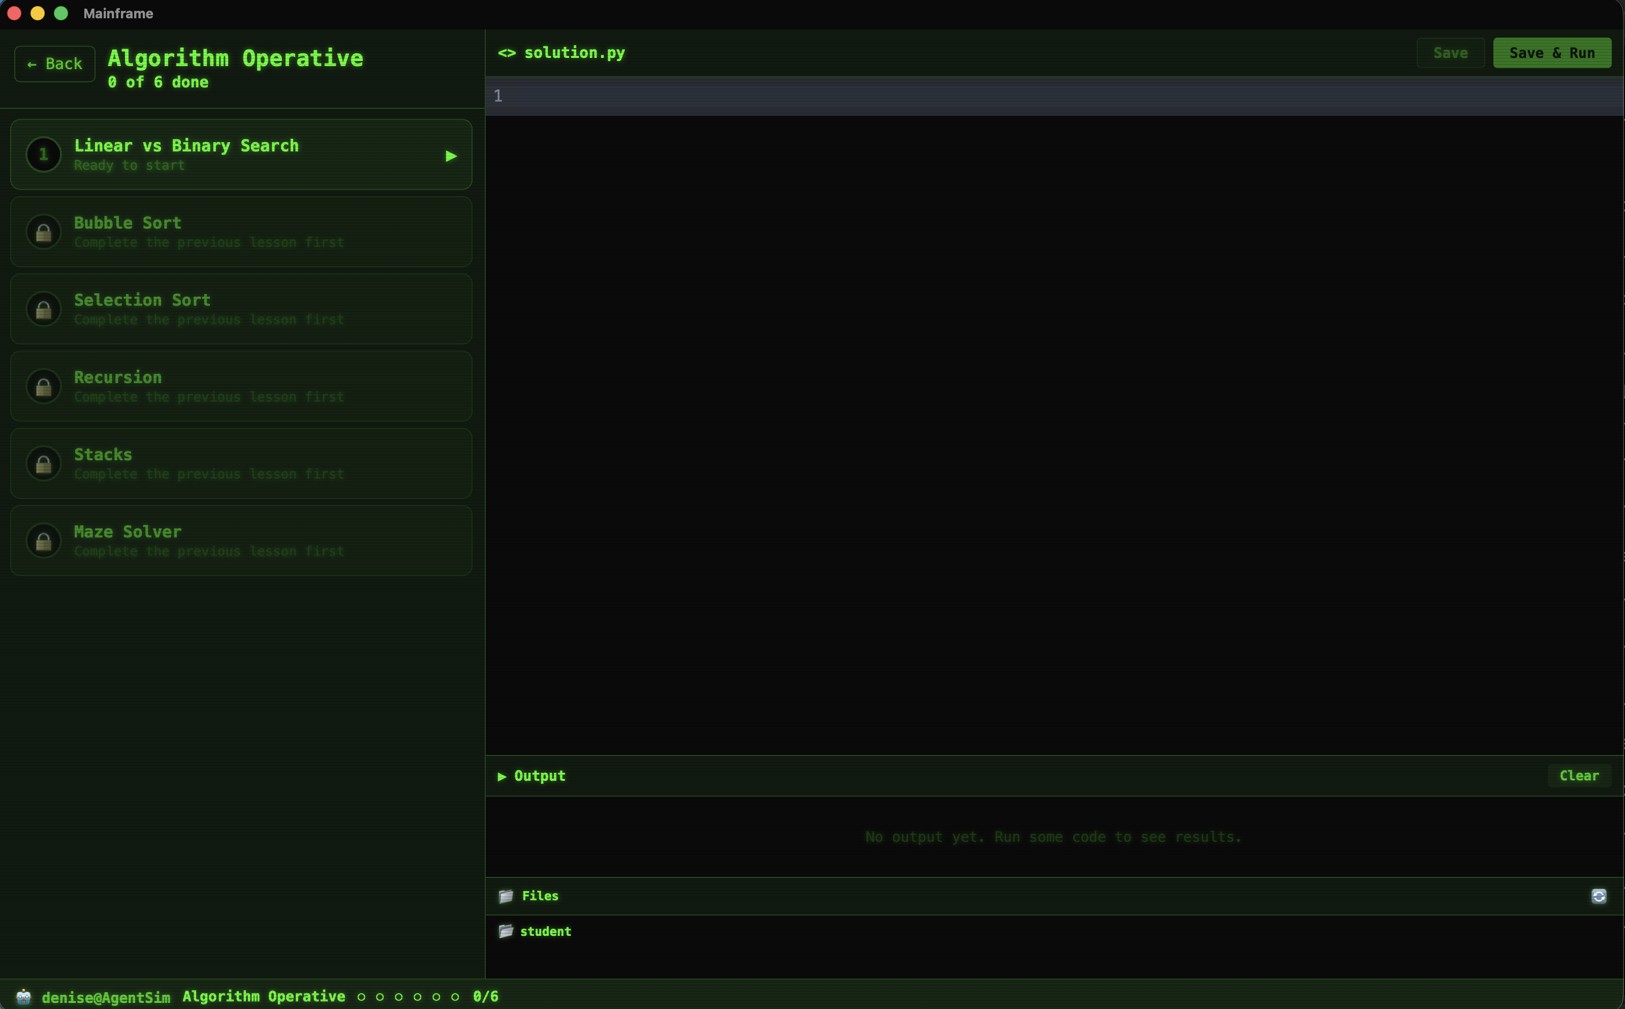Select the locked Recursion lesson
Screen dimensions: 1625x1009
[241, 387]
